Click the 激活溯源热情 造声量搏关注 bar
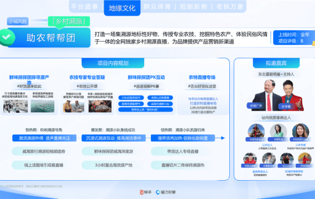 [44, 138]
